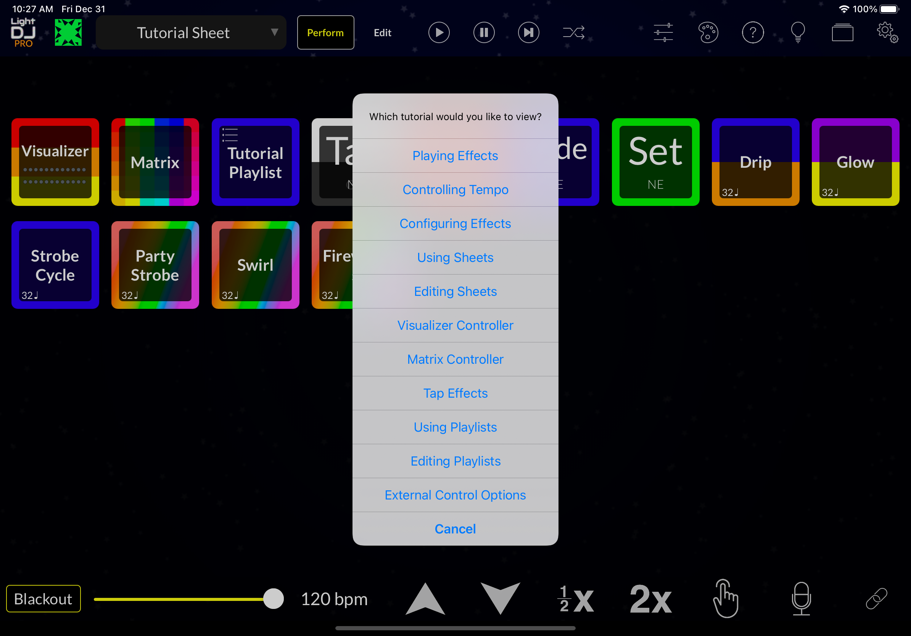Screen dimensions: 911x636
Task: Pick the Using Sheets tutorial
Action: [455, 257]
